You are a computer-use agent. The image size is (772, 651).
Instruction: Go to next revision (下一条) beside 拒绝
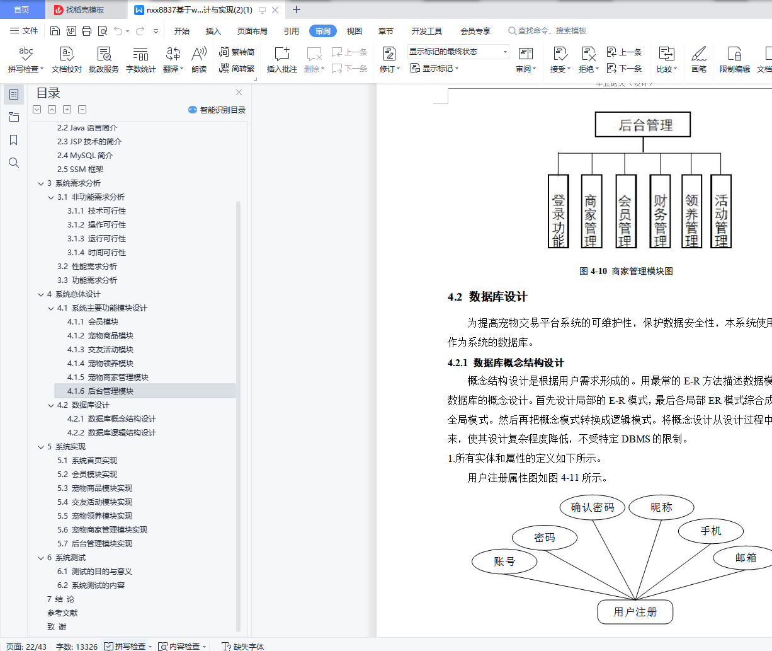pyautogui.click(x=624, y=68)
